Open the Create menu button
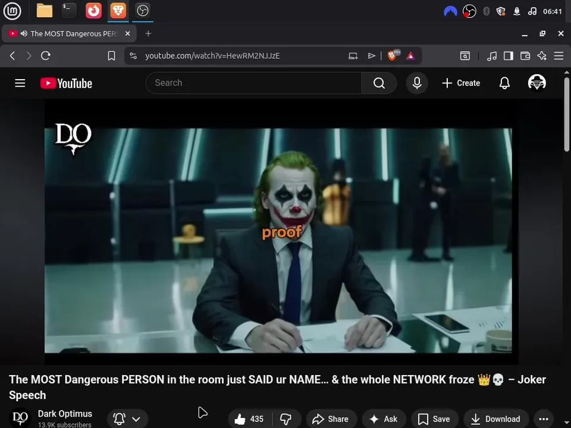The height and width of the screenshot is (428, 571). pyautogui.click(x=460, y=83)
